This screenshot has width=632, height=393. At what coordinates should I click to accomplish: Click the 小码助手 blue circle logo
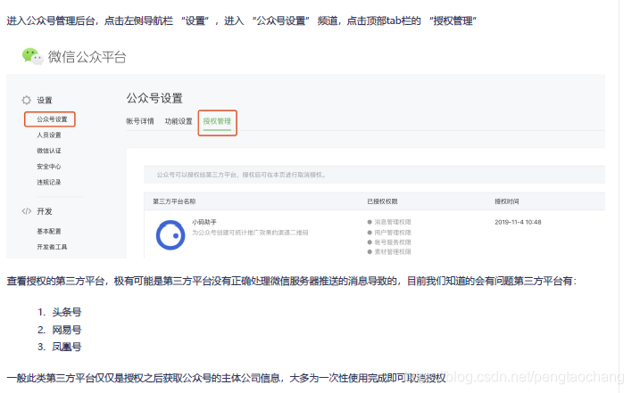pyautogui.click(x=170, y=235)
